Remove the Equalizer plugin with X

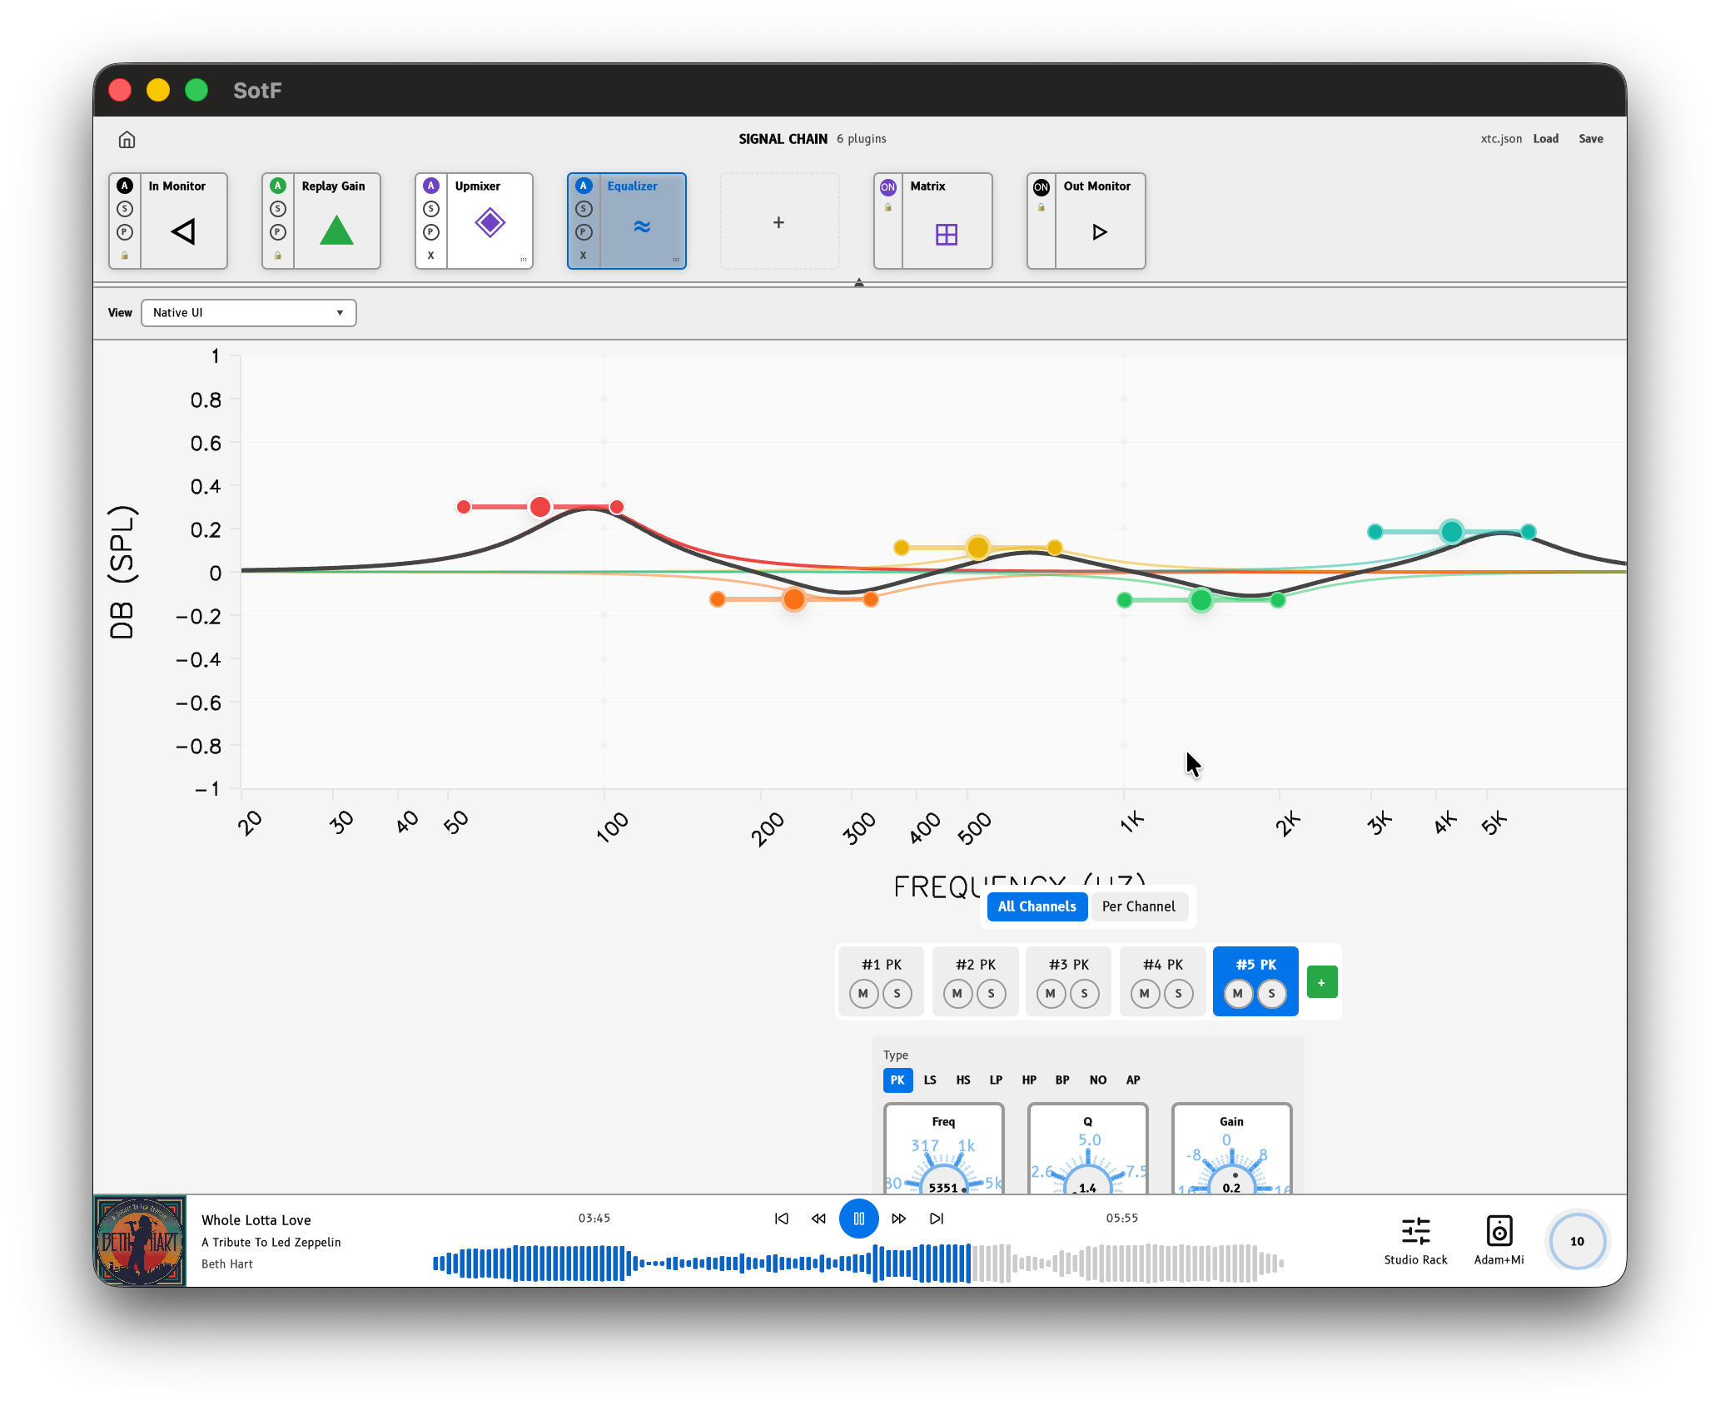click(584, 256)
